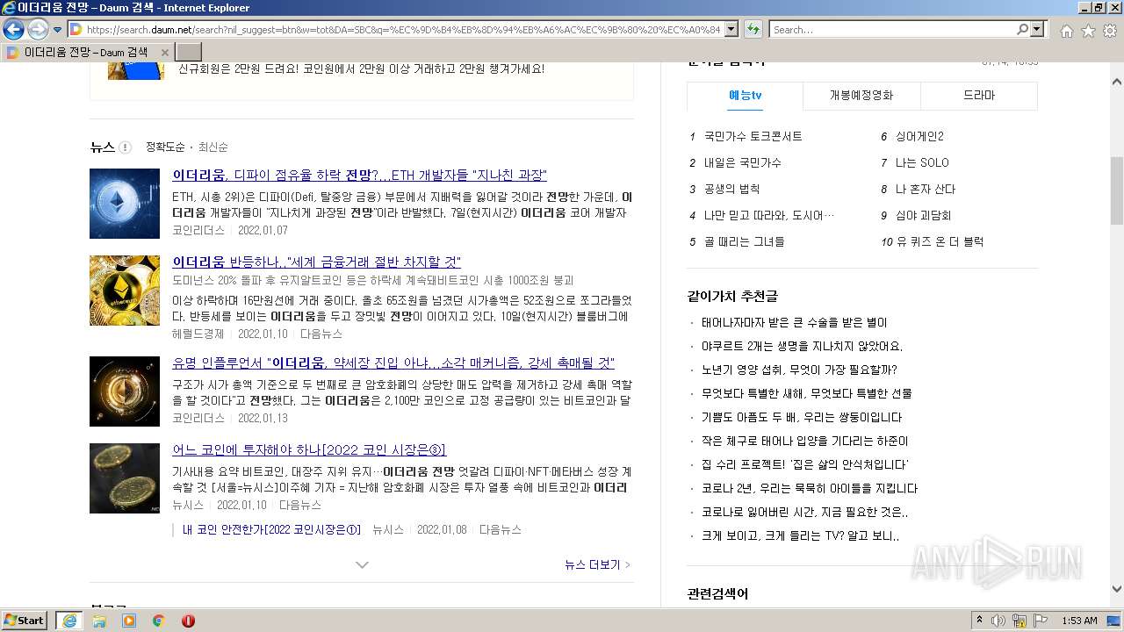
Task: Click the search magnifier icon
Action: (x=1022, y=30)
